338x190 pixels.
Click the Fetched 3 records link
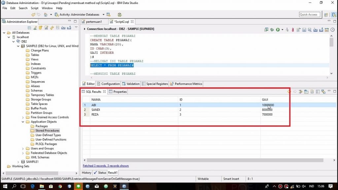[106, 166]
